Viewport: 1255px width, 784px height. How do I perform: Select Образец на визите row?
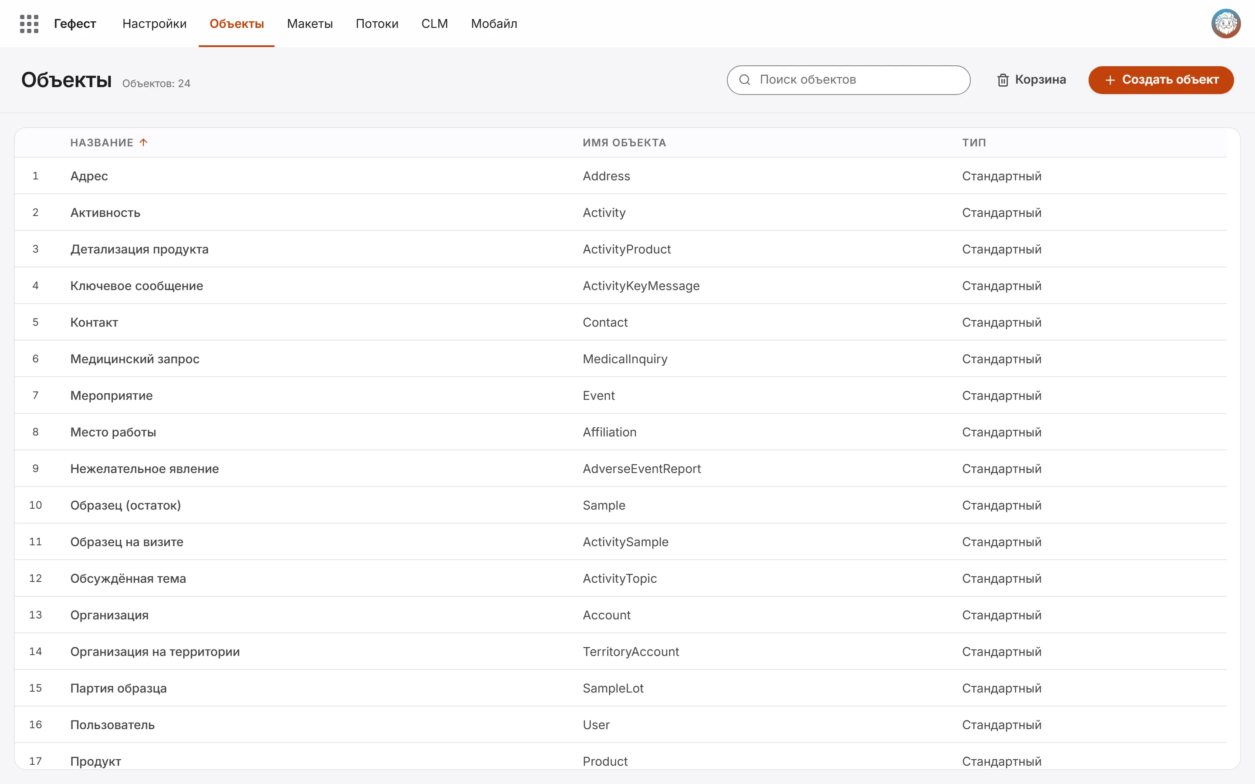coord(621,541)
